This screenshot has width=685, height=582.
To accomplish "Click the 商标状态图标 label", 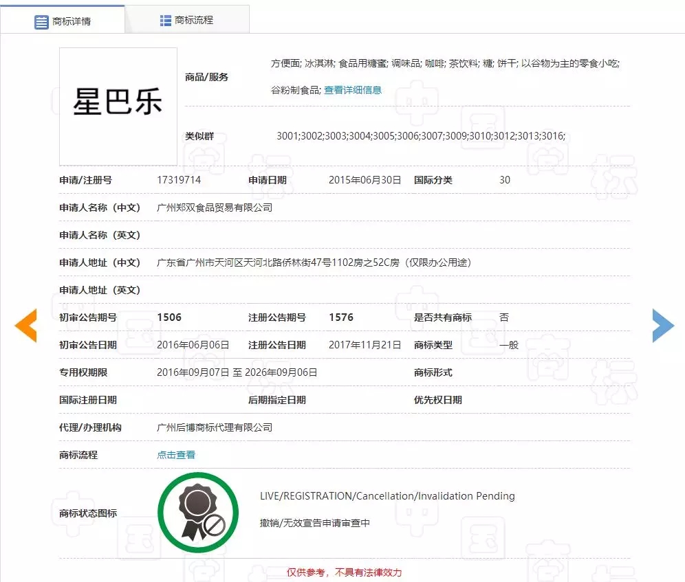I will (x=88, y=513).
